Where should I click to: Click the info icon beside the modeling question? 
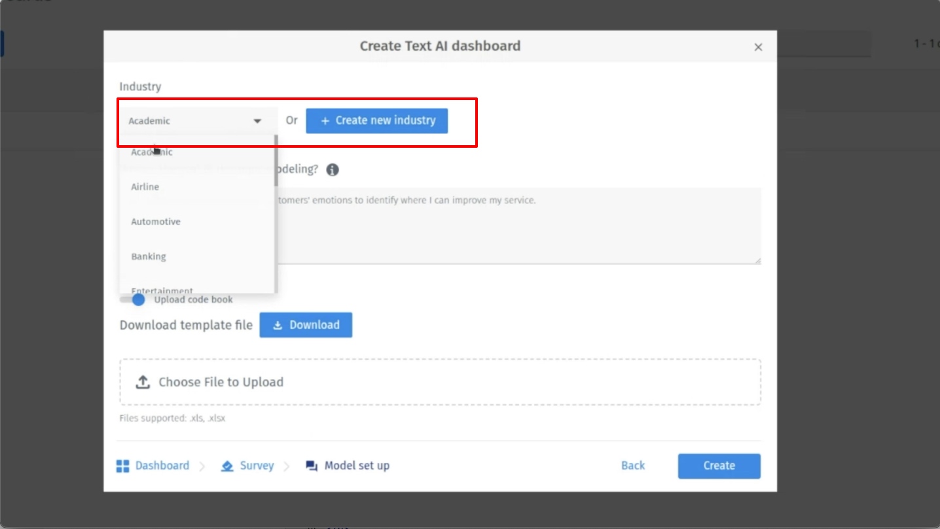pos(333,170)
